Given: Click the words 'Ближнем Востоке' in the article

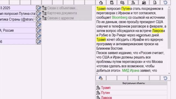Looking at the screenshot, I should [110, 48].
